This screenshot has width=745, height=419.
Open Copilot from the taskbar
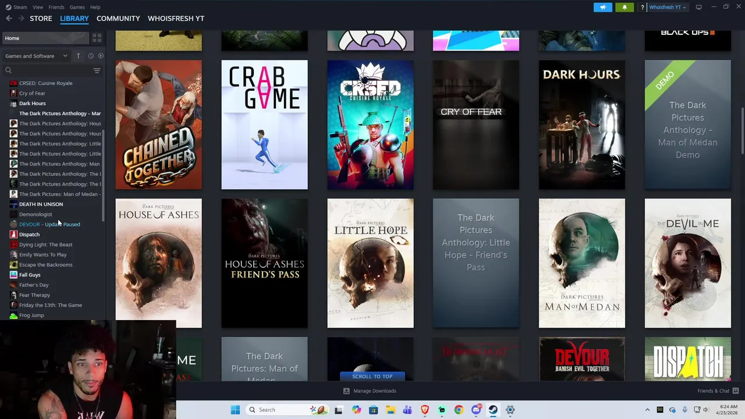(x=356, y=410)
